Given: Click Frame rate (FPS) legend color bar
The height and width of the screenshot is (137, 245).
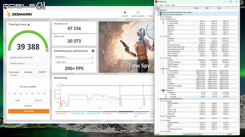Looking at the screenshot, I should 63,112.
